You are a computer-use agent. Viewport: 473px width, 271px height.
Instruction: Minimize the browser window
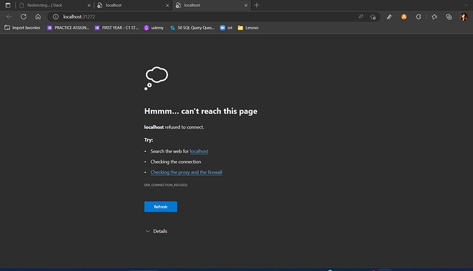pos(466,5)
